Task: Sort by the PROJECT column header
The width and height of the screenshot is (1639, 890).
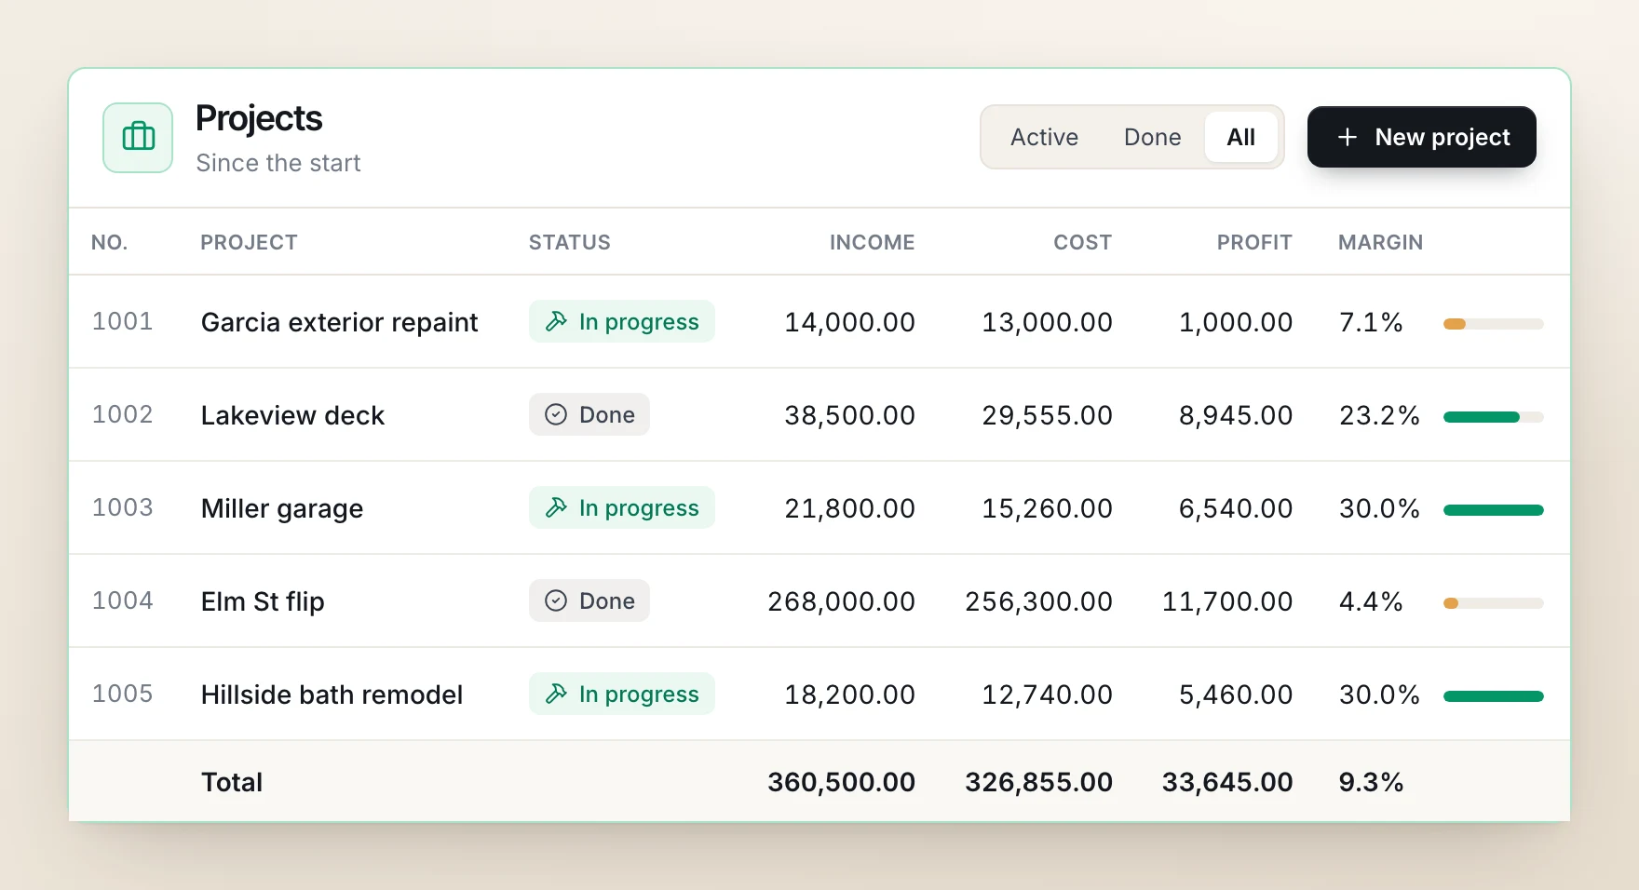Action: coord(249,242)
